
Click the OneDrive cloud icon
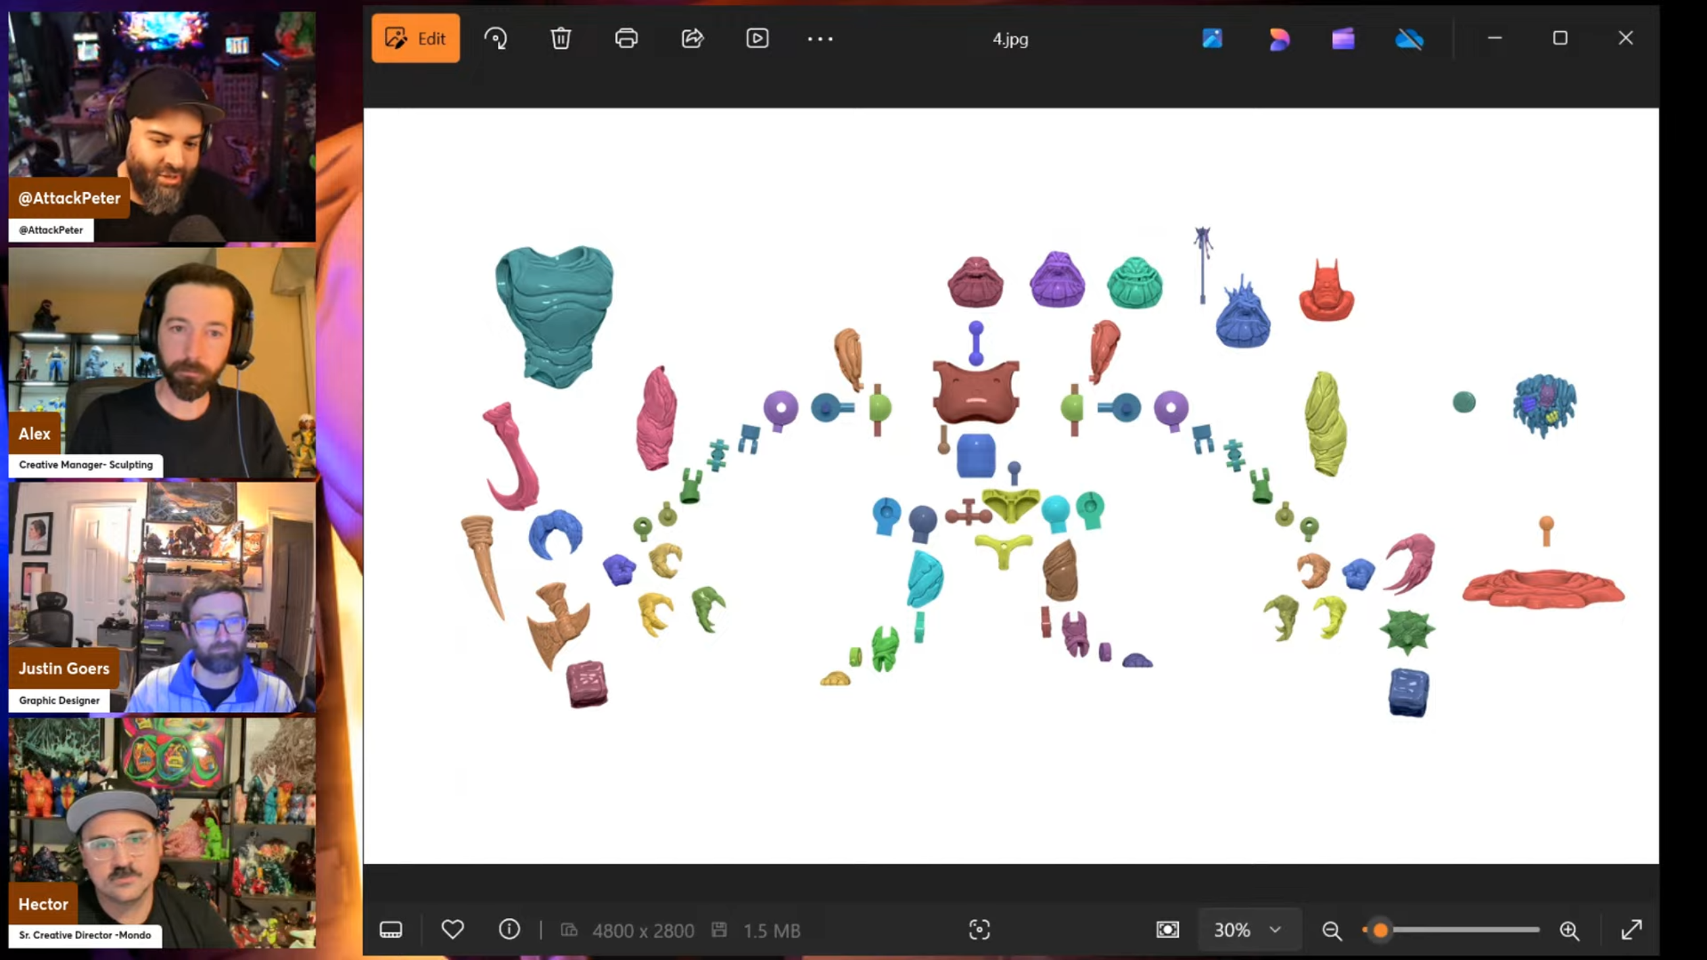(x=1409, y=39)
